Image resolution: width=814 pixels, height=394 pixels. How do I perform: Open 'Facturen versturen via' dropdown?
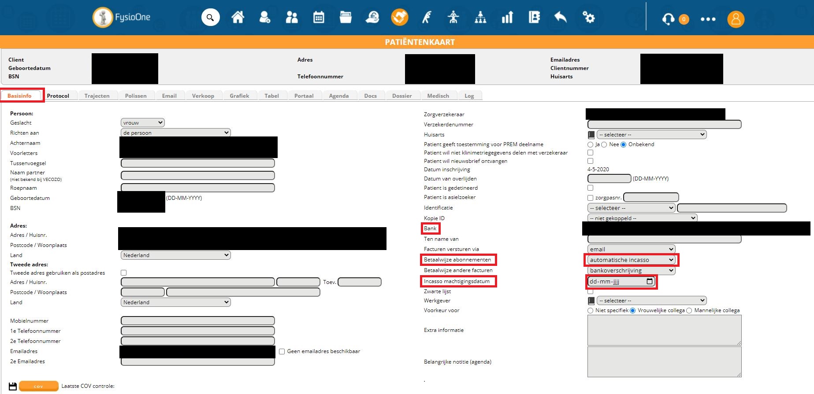point(631,249)
